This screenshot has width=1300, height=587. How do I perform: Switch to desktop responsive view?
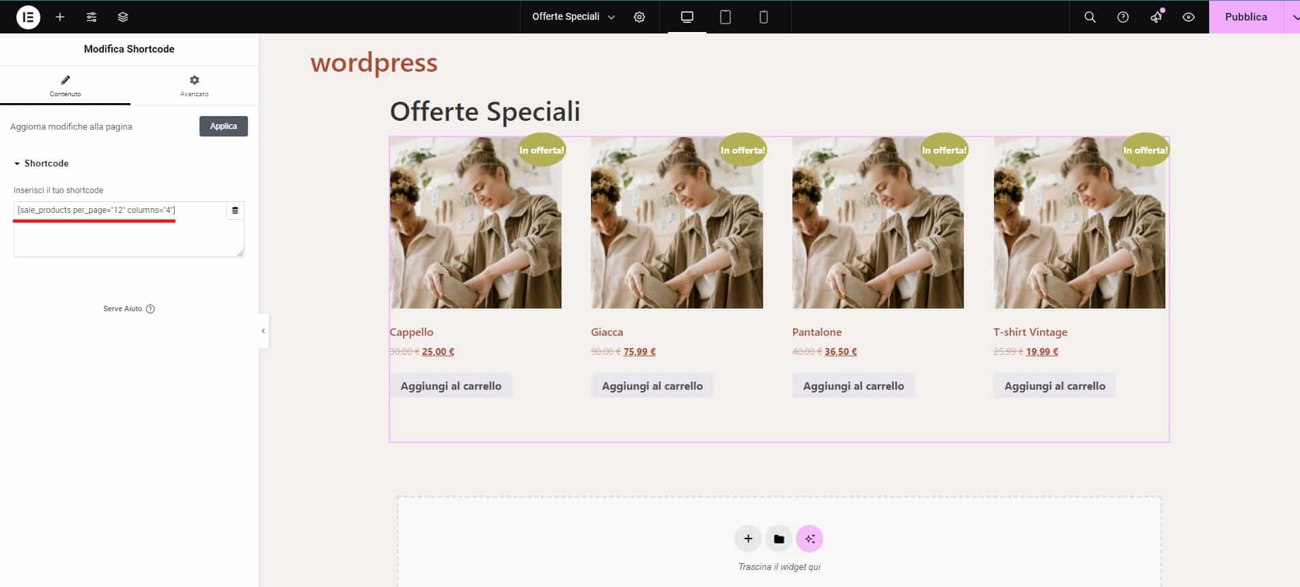coord(687,17)
